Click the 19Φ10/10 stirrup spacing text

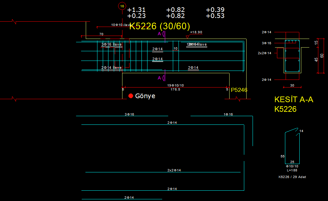[176, 86]
